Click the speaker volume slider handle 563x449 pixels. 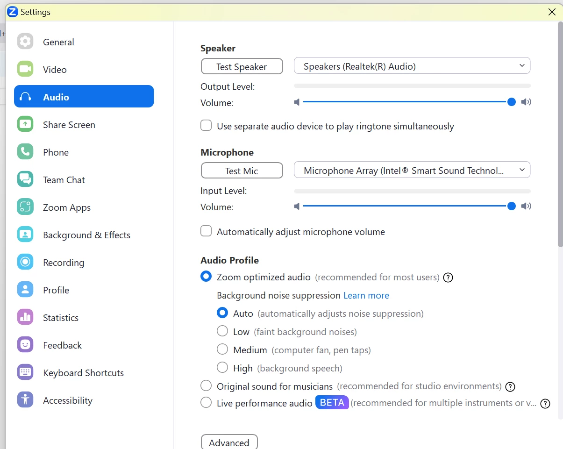512,102
